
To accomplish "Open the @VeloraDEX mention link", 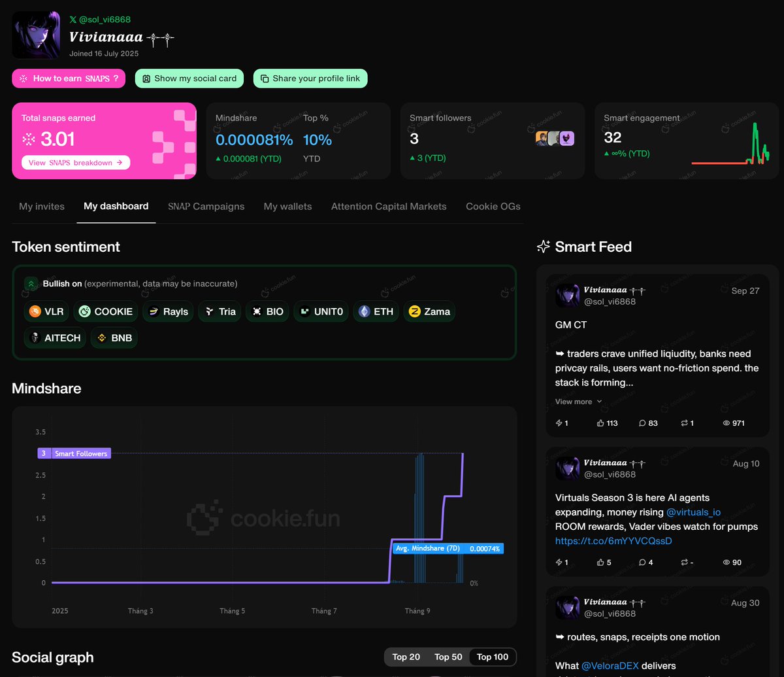I will pos(610,666).
